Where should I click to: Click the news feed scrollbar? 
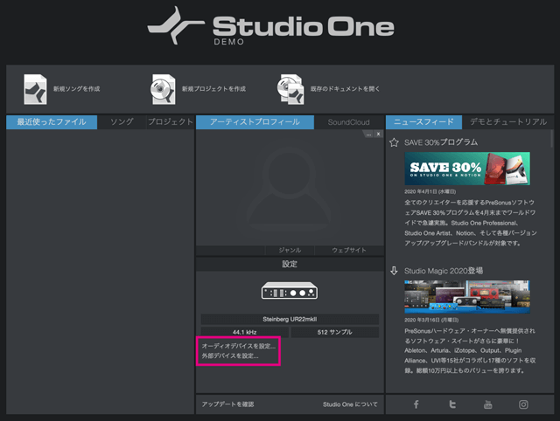(x=552, y=139)
